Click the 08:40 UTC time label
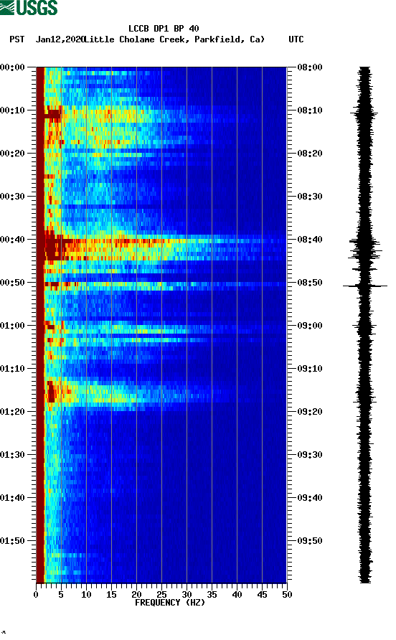Image resolution: width=396 pixels, height=640 pixels. pos(310,240)
